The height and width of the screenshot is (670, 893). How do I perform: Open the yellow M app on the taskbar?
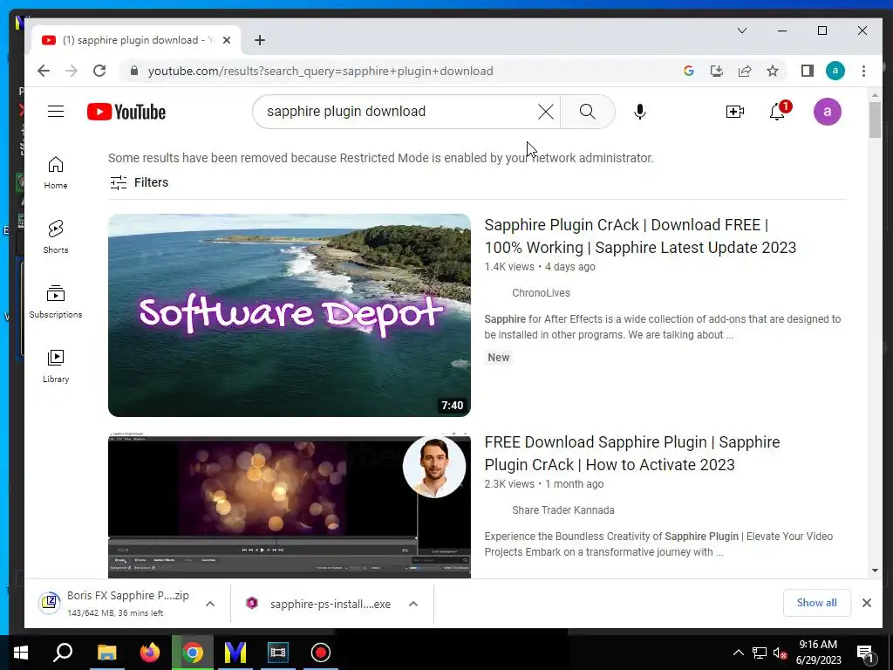tap(235, 653)
